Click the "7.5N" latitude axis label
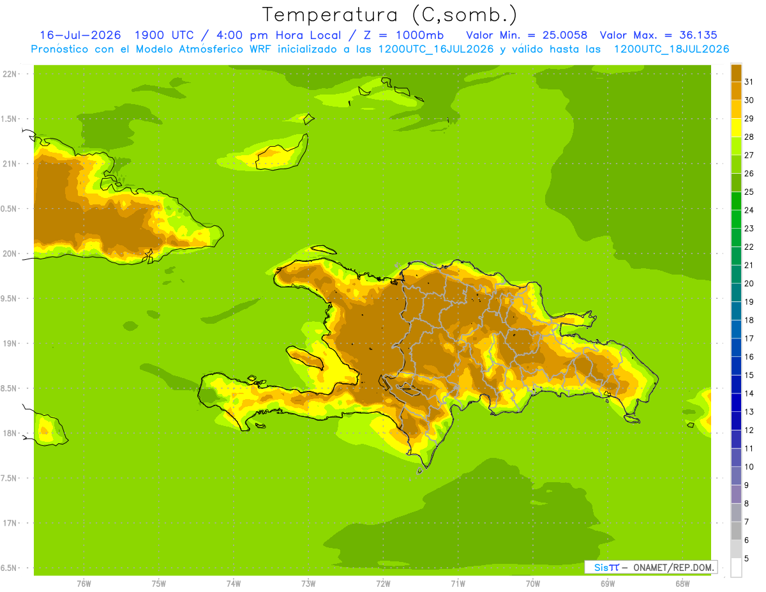The width and height of the screenshot is (766, 592). (x=10, y=478)
